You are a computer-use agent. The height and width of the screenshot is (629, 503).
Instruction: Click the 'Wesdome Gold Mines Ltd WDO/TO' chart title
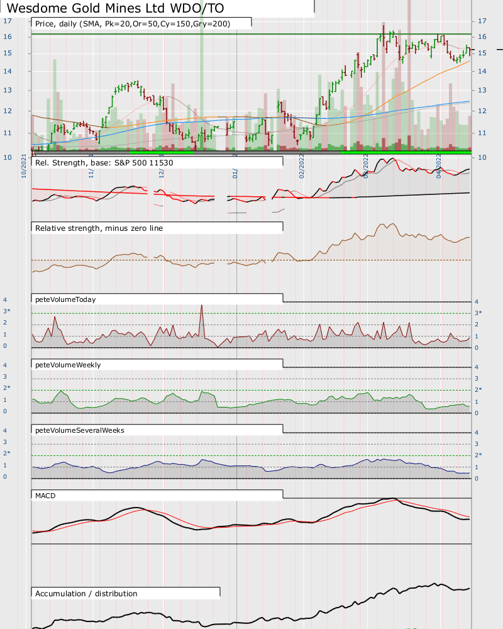116,8
